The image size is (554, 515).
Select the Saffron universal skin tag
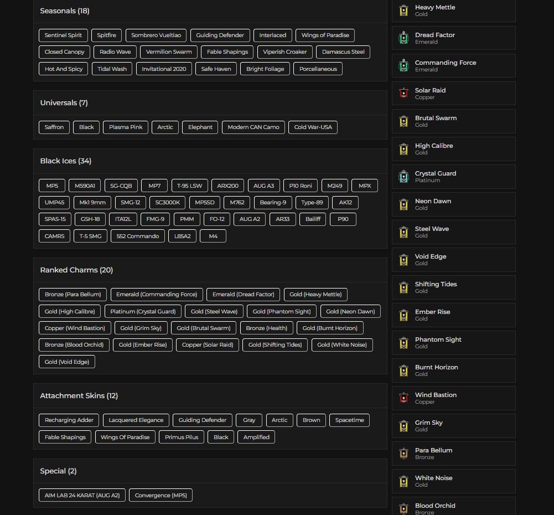54,127
